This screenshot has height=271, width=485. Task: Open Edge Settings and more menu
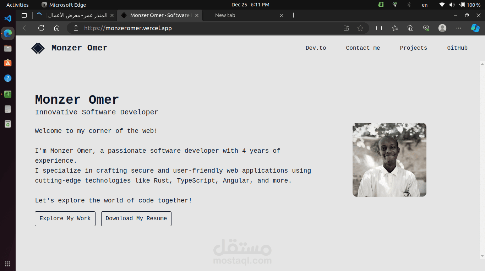[459, 28]
